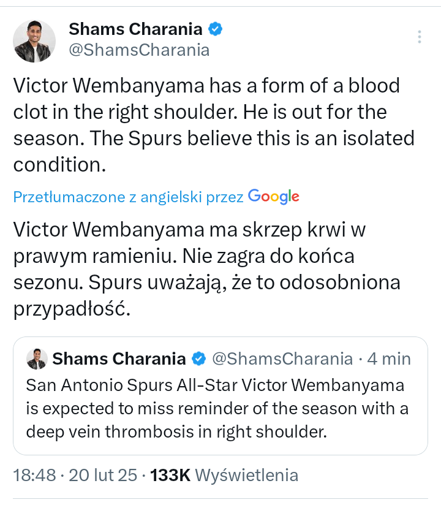Open Shams Charania's large profile photo
This screenshot has height=505, width=441.
click(34, 41)
